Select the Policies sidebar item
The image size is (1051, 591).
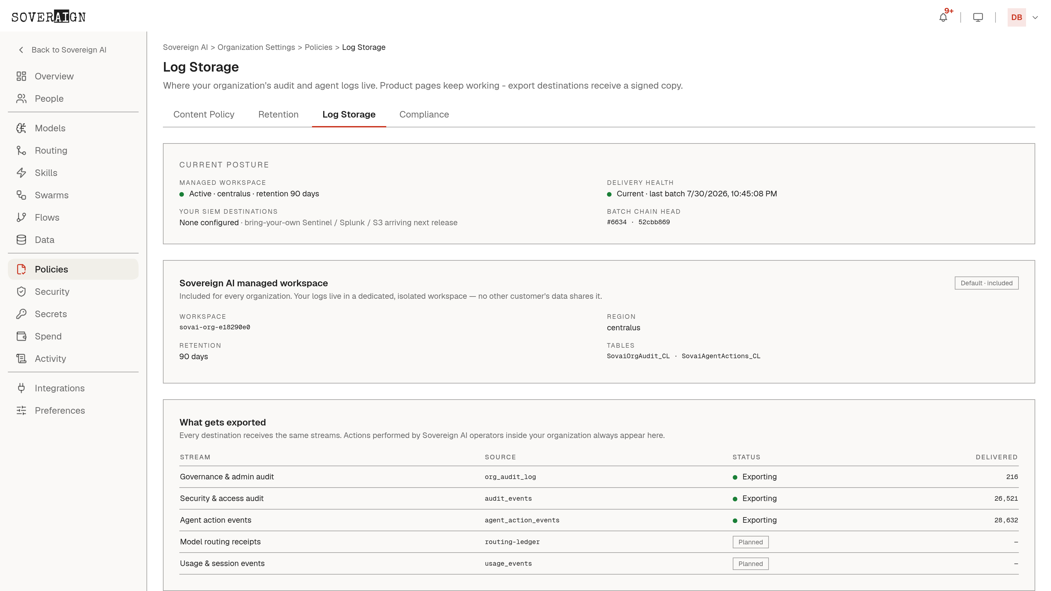coord(73,269)
